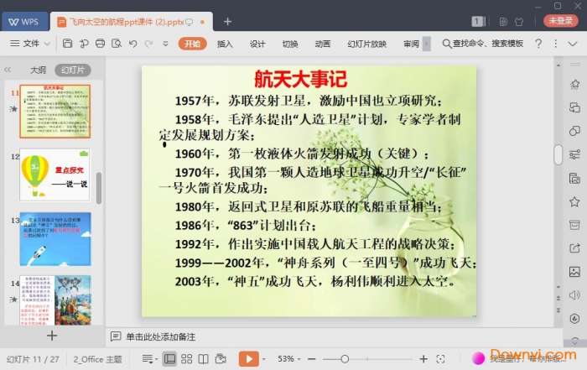
Task: Click the 2_Office 主题 status text
Action: [x=97, y=359]
